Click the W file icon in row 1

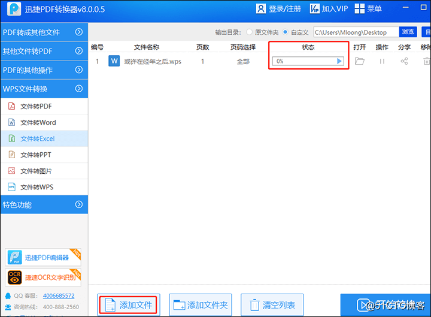(x=114, y=61)
